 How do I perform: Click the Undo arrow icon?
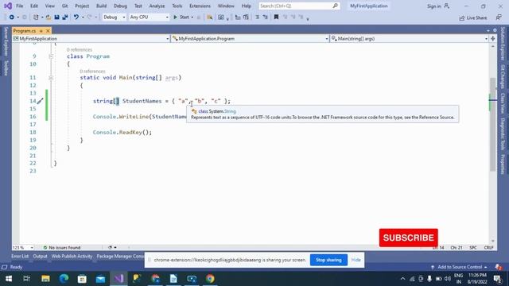click(x=76, y=17)
